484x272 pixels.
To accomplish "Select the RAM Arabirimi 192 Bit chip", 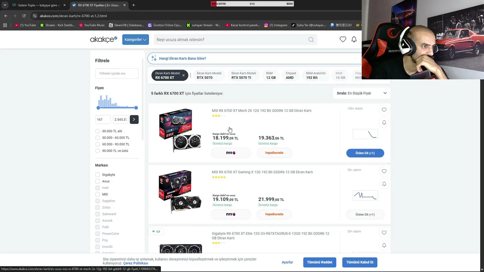I will coord(316,76).
